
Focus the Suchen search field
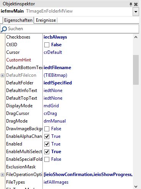(70, 29)
